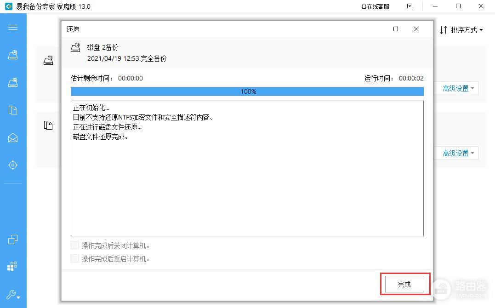Click the 100% restore progress bar
Image resolution: width=495 pixels, height=308 pixels.
pos(247,91)
